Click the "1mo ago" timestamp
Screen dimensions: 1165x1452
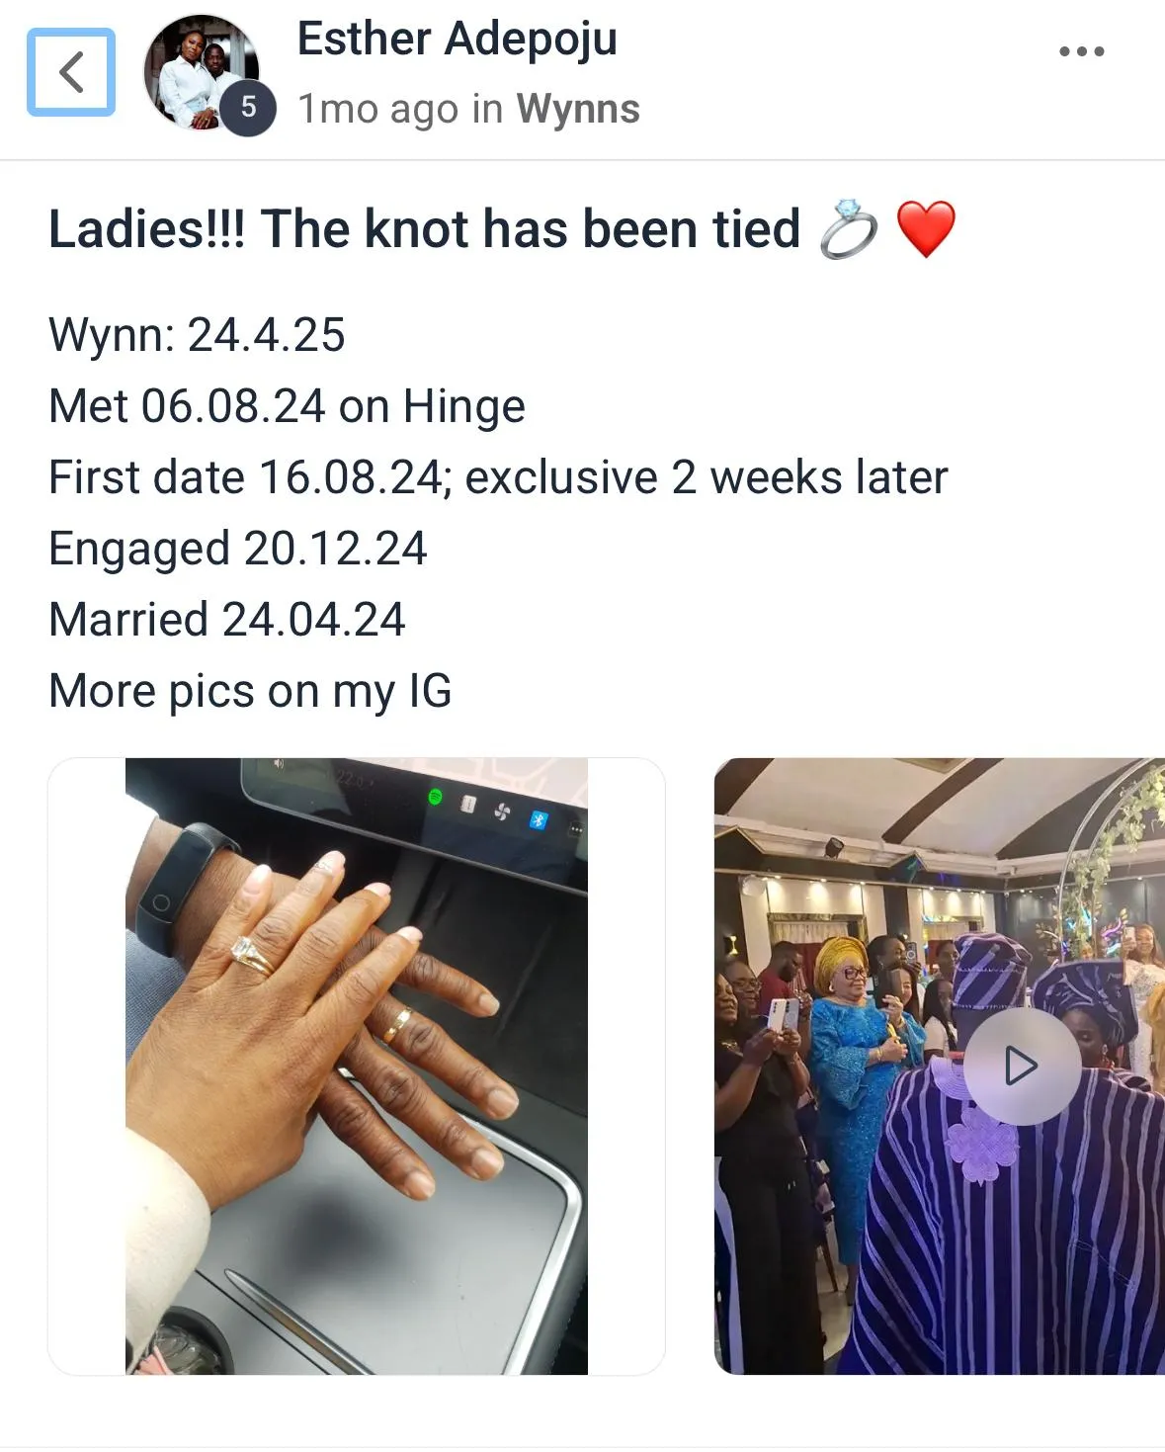[378, 109]
